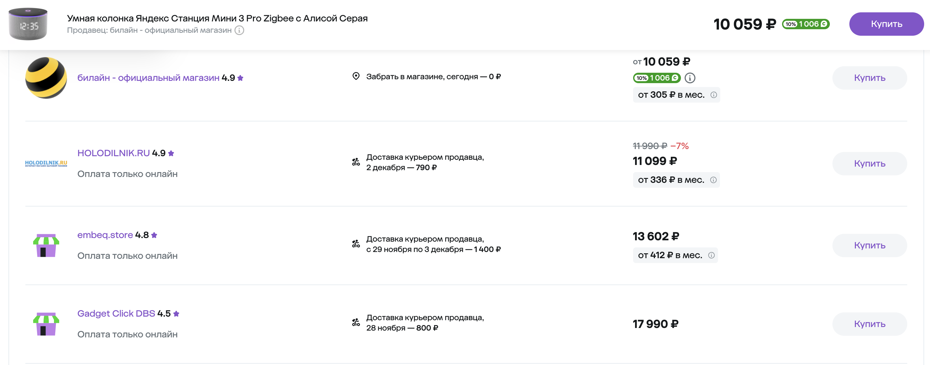Open the embeq.store seller link
This screenshot has width=930, height=365.
point(105,235)
